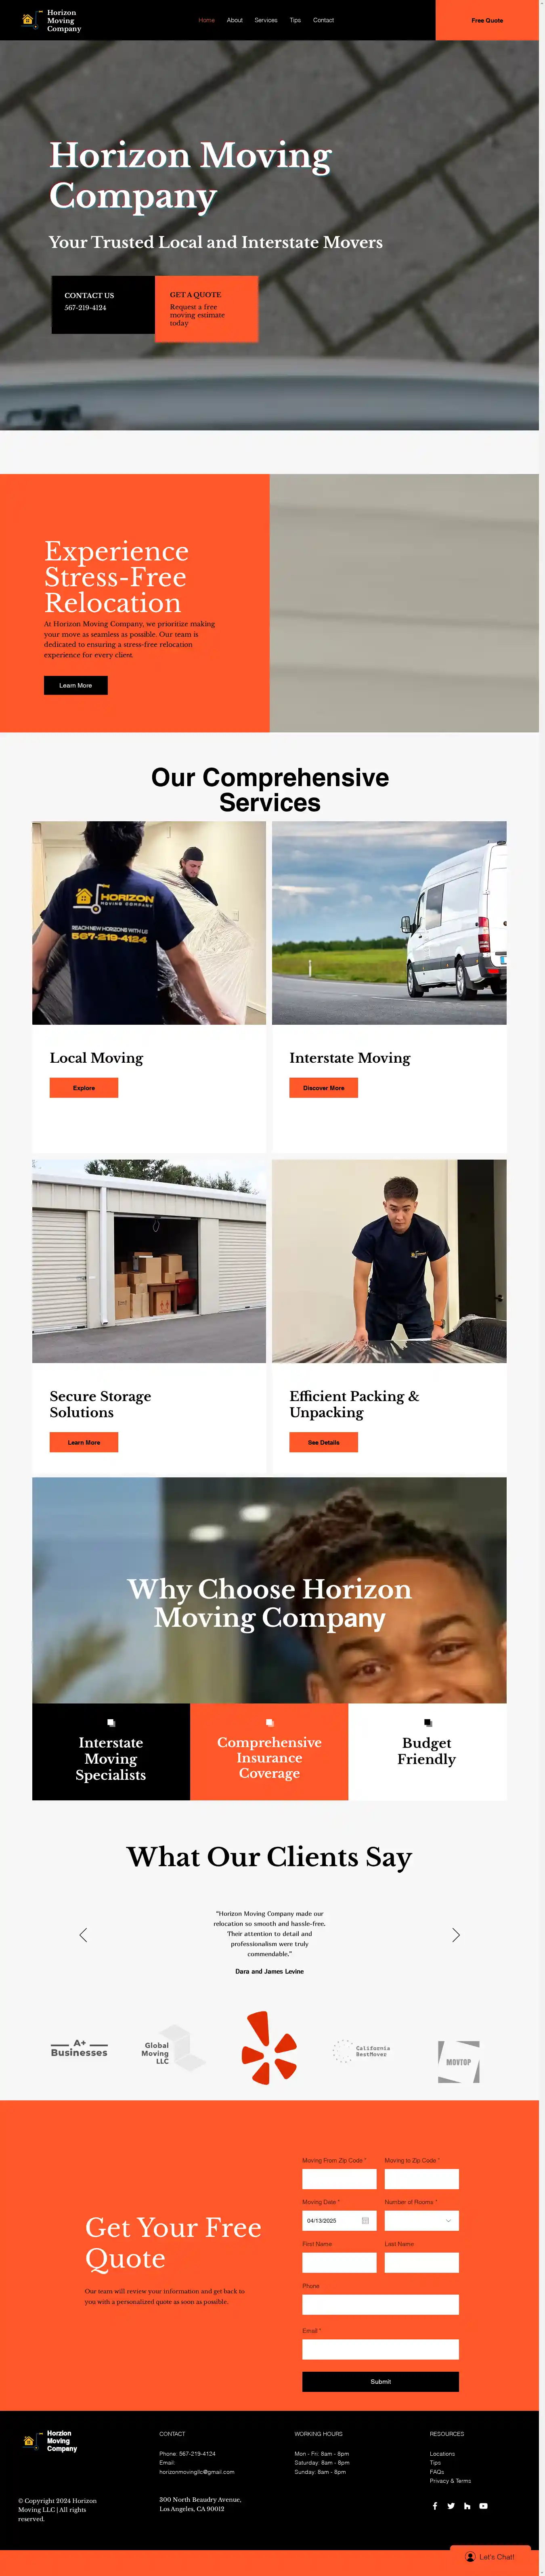
Task: Open the FAQs footer link
Action: [436, 2471]
